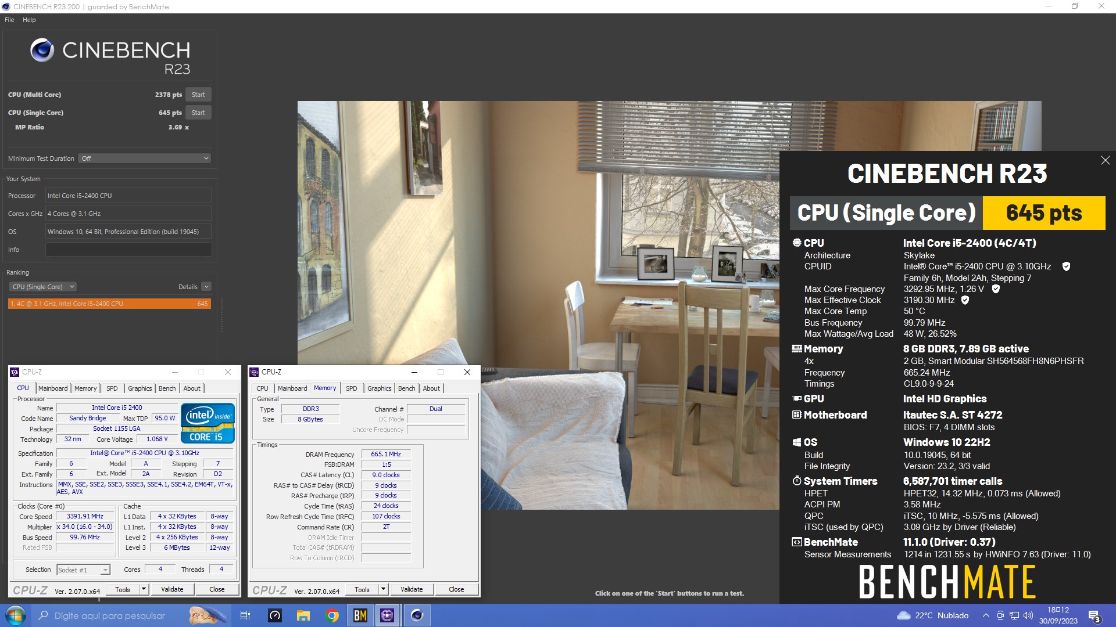Click the Max Core Frequency verified shield
The height and width of the screenshot is (627, 1116).
point(996,289)
